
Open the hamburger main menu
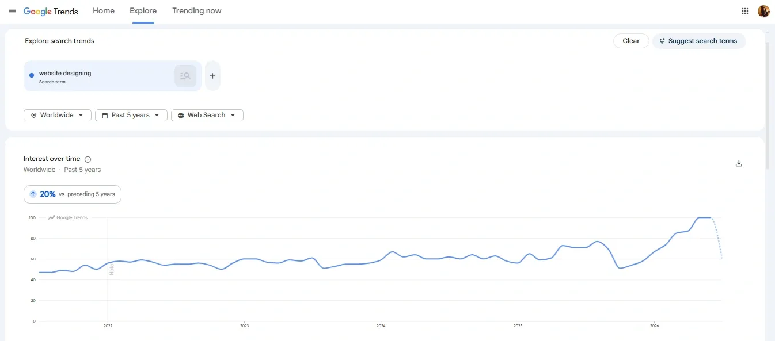(13, 11)
